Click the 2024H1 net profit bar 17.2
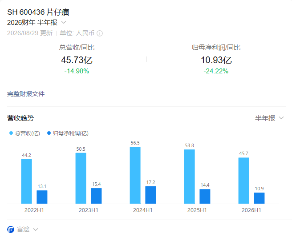The width and height of the screenshot is (292, 237). tap(150, 195)
